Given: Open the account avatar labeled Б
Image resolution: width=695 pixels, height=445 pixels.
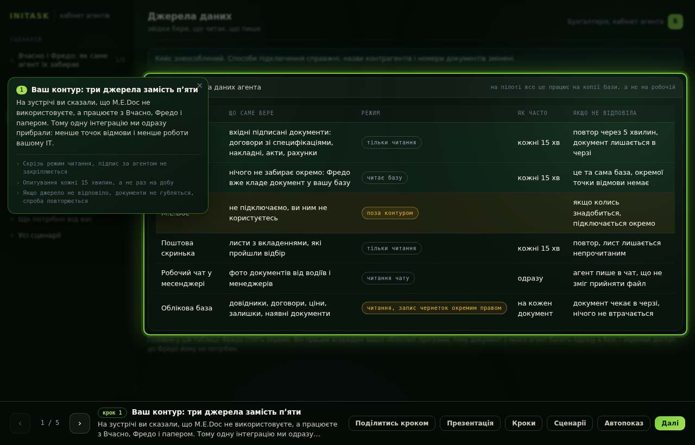Looking at the screenshot, I should 675,22.
